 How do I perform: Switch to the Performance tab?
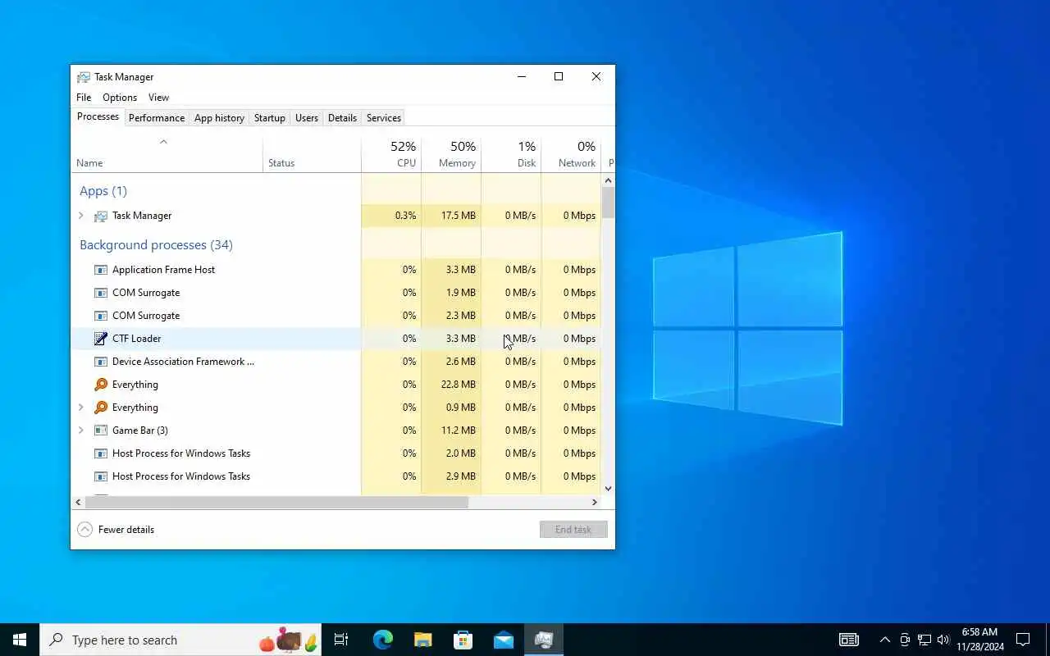point(157,118)
